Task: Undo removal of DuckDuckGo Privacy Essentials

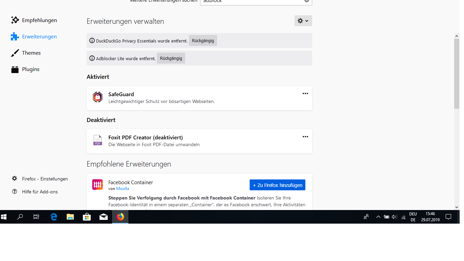Action: (203, 40)
